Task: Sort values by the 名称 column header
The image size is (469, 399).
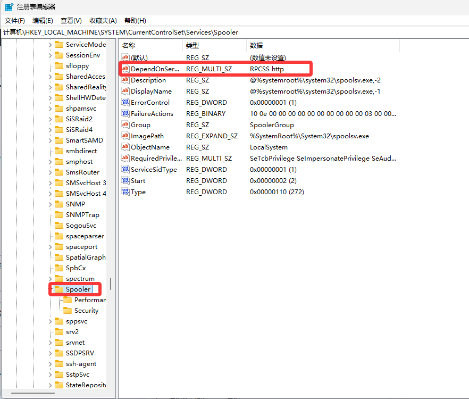Action: [151, 46]
